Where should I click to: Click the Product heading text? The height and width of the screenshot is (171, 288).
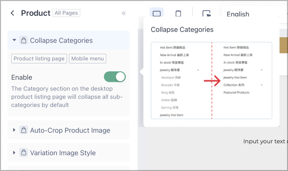[x=36, y=13]
